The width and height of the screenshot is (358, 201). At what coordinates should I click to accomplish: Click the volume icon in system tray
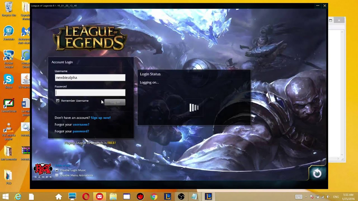[328, 197]
